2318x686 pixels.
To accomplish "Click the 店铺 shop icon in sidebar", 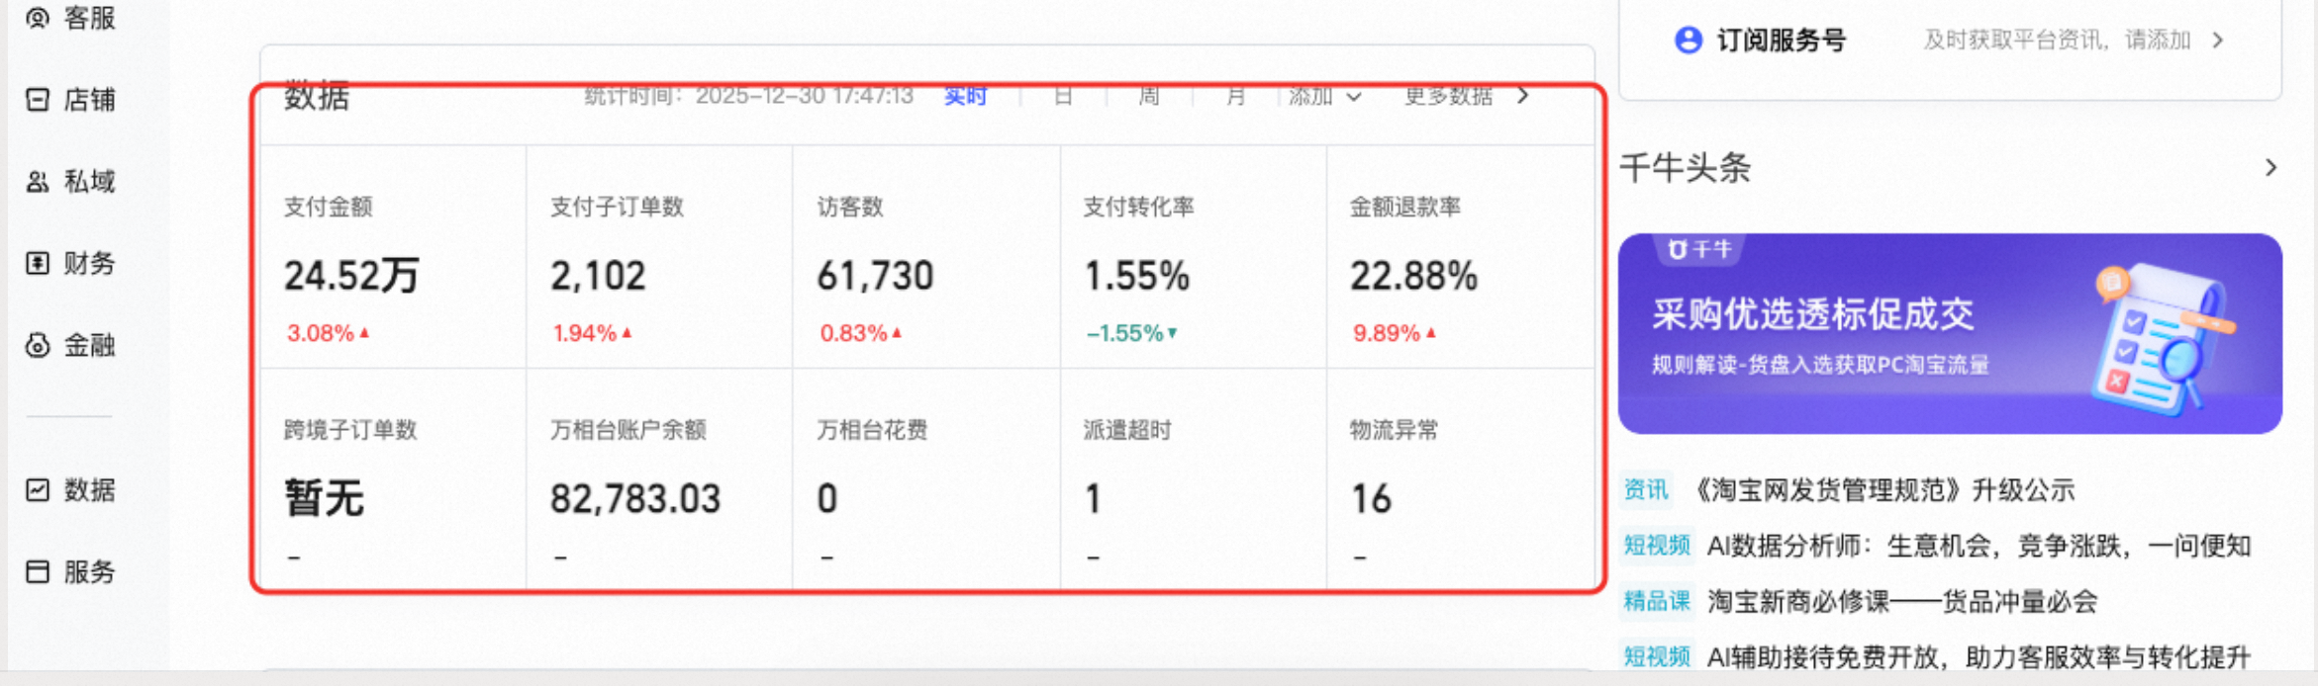I will point(38,100).
